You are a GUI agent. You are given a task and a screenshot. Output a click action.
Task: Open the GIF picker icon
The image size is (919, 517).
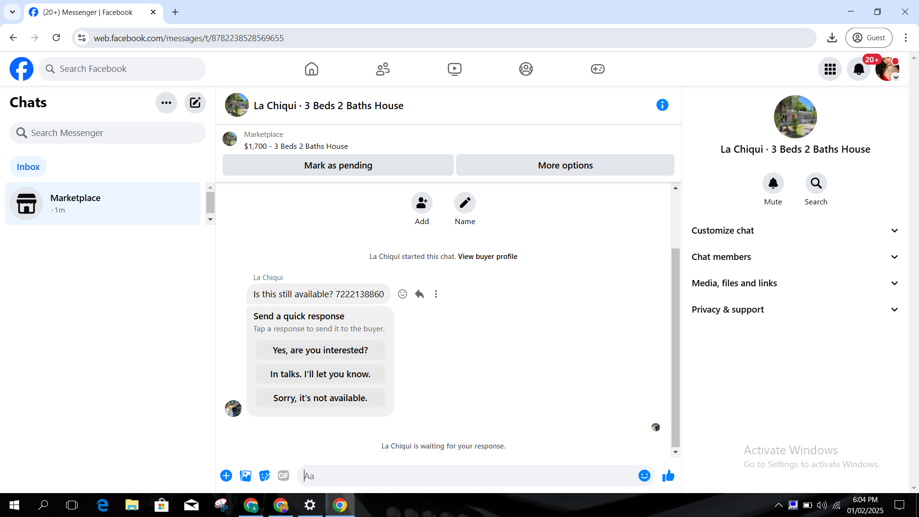pos(283,476)
